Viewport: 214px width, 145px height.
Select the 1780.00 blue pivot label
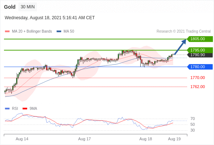[x=200, y=67]
